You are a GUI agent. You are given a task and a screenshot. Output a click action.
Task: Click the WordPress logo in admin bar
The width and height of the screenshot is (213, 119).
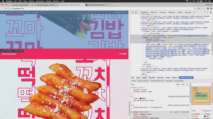[2, 12]
